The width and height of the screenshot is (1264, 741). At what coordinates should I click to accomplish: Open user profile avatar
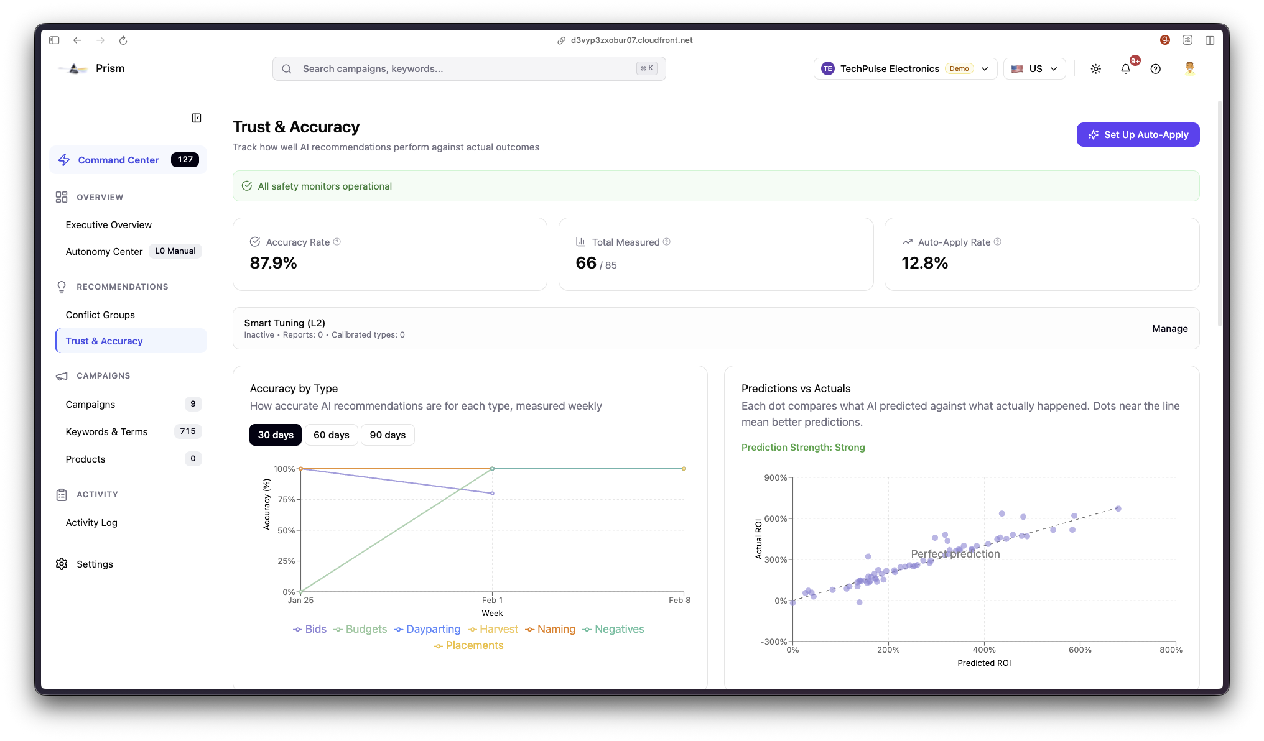click(x=1189, y=69)
